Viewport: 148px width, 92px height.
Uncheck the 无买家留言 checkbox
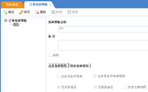(59, 87)
